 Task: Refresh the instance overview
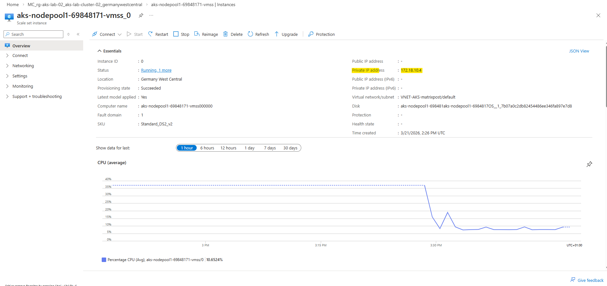[258, 34]
